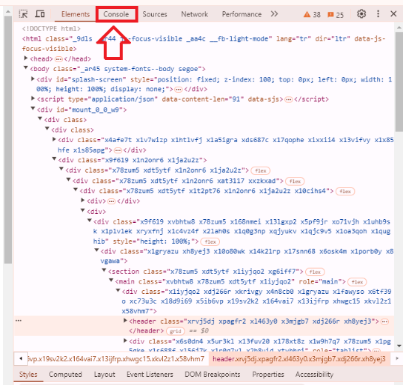This screenshot has width=403, height=385.
Task: Click the 25 issues indicator
Action: coord(336,15)
